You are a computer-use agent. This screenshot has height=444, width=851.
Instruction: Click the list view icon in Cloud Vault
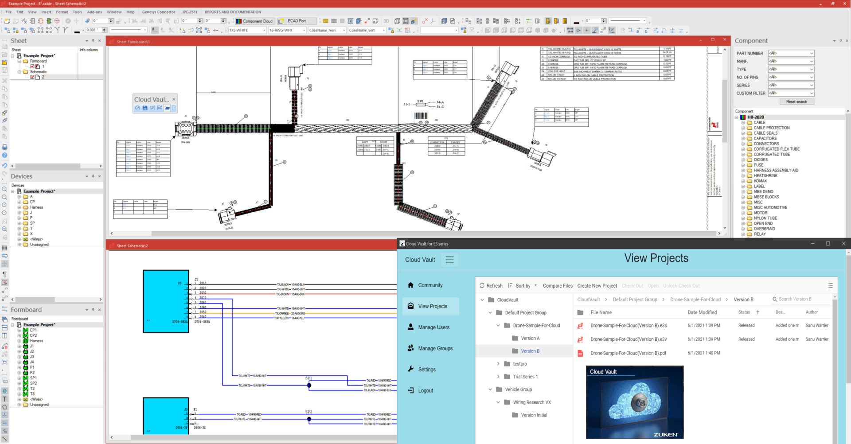[x=830, y=286]
